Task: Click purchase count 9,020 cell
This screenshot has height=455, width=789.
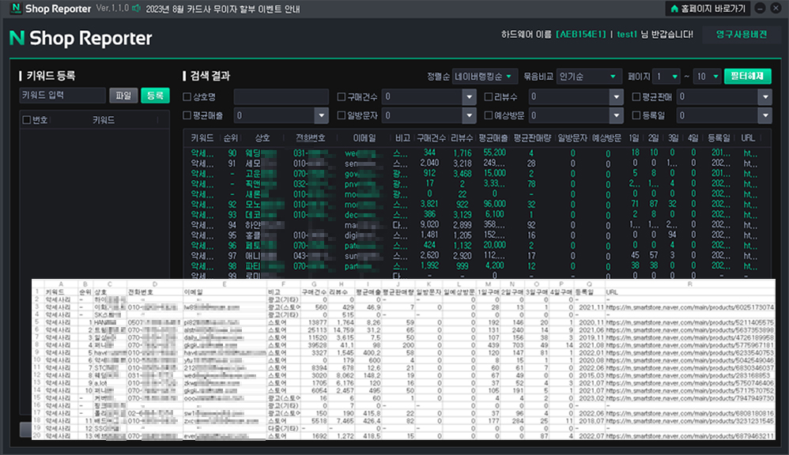Action: click(429, 224)
